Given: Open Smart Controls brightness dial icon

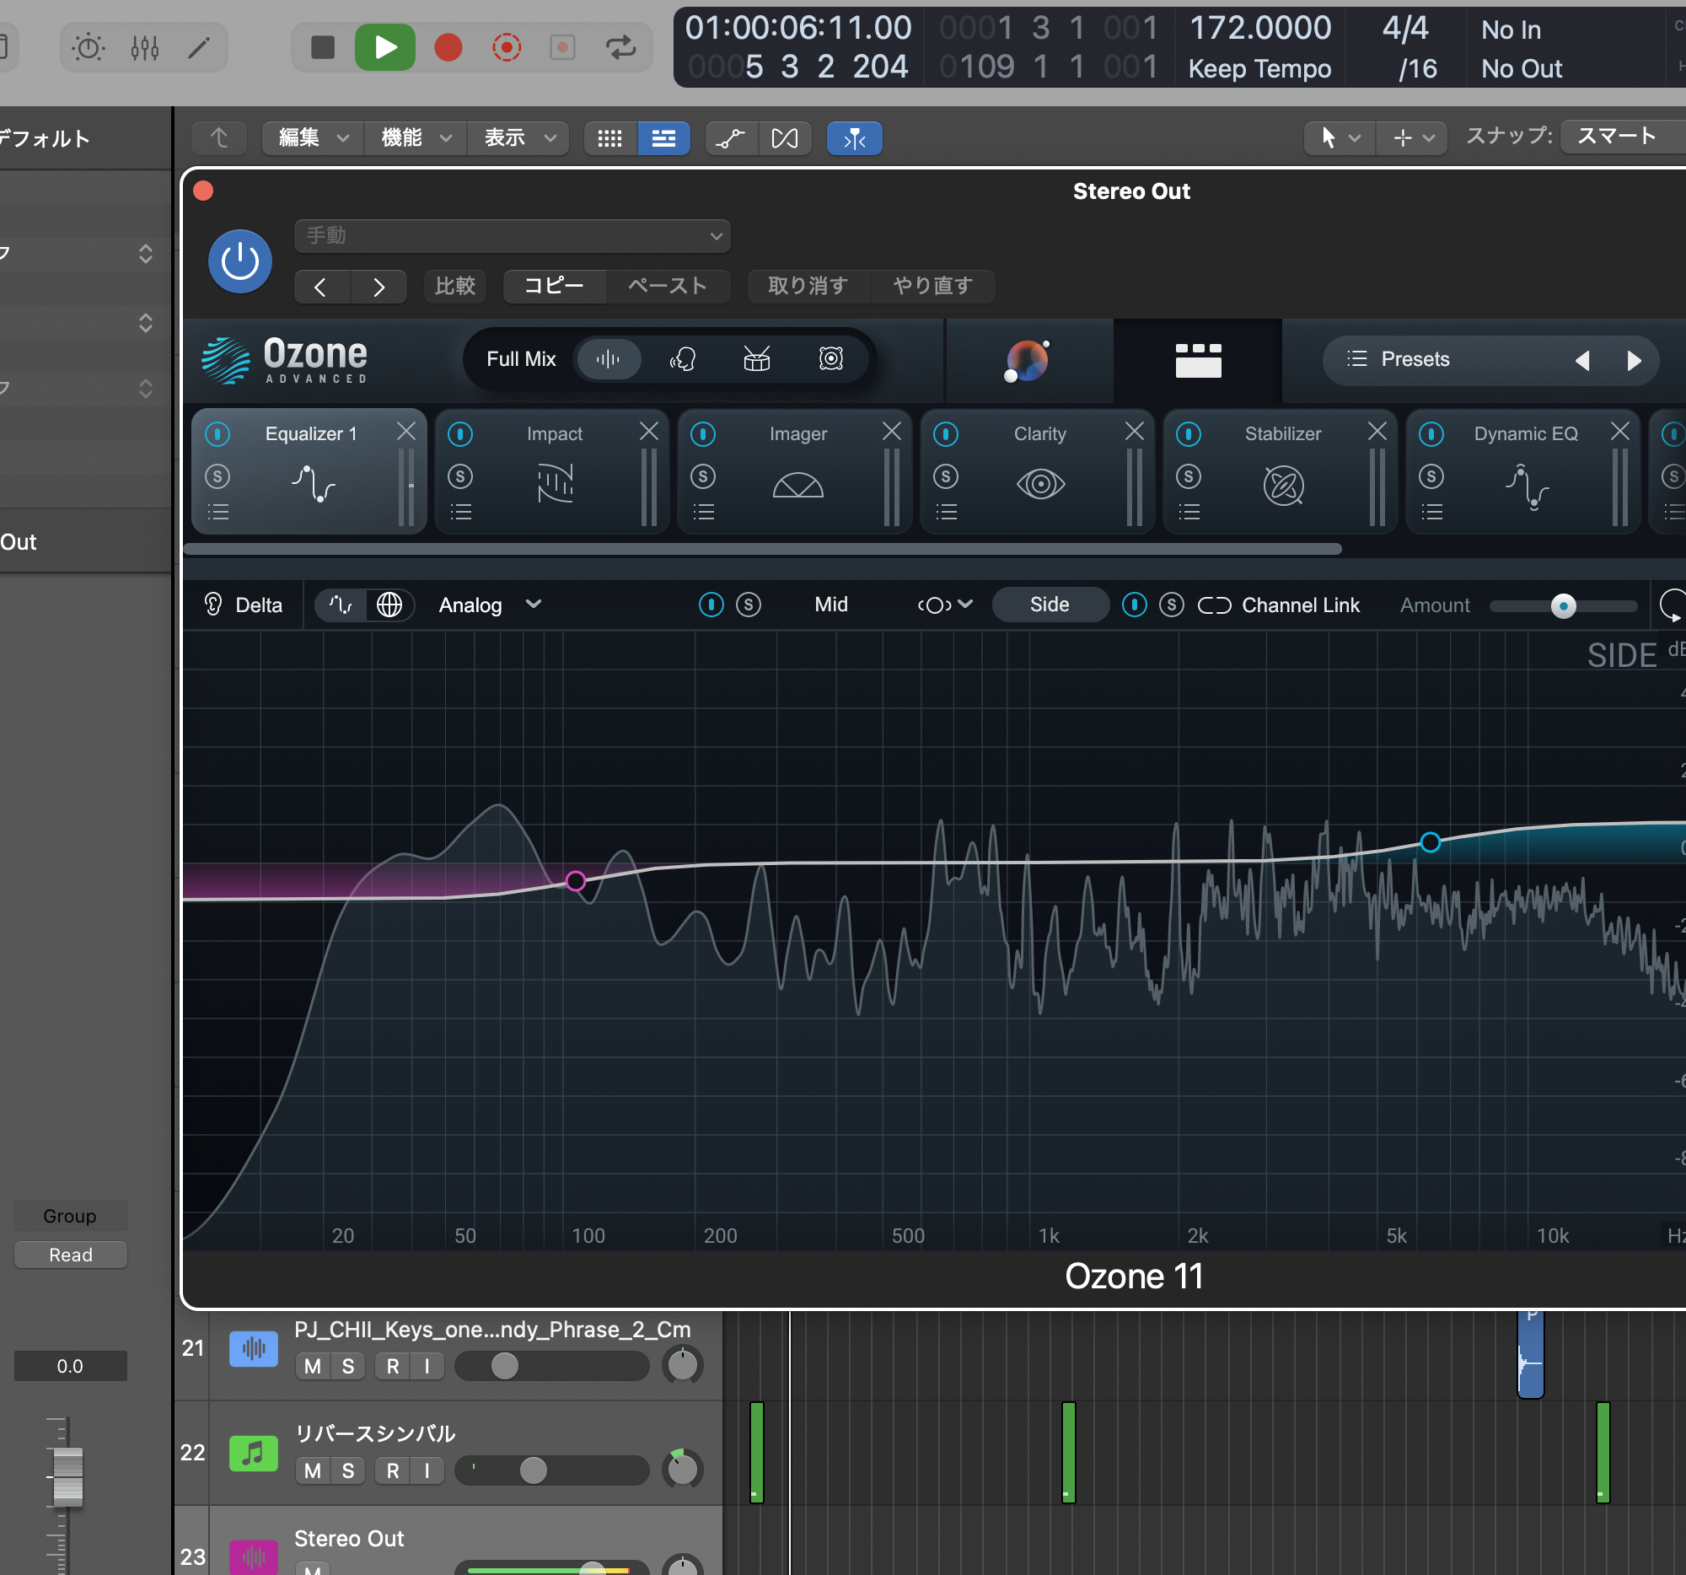Looking at the screenshot, I should [89, 47].
